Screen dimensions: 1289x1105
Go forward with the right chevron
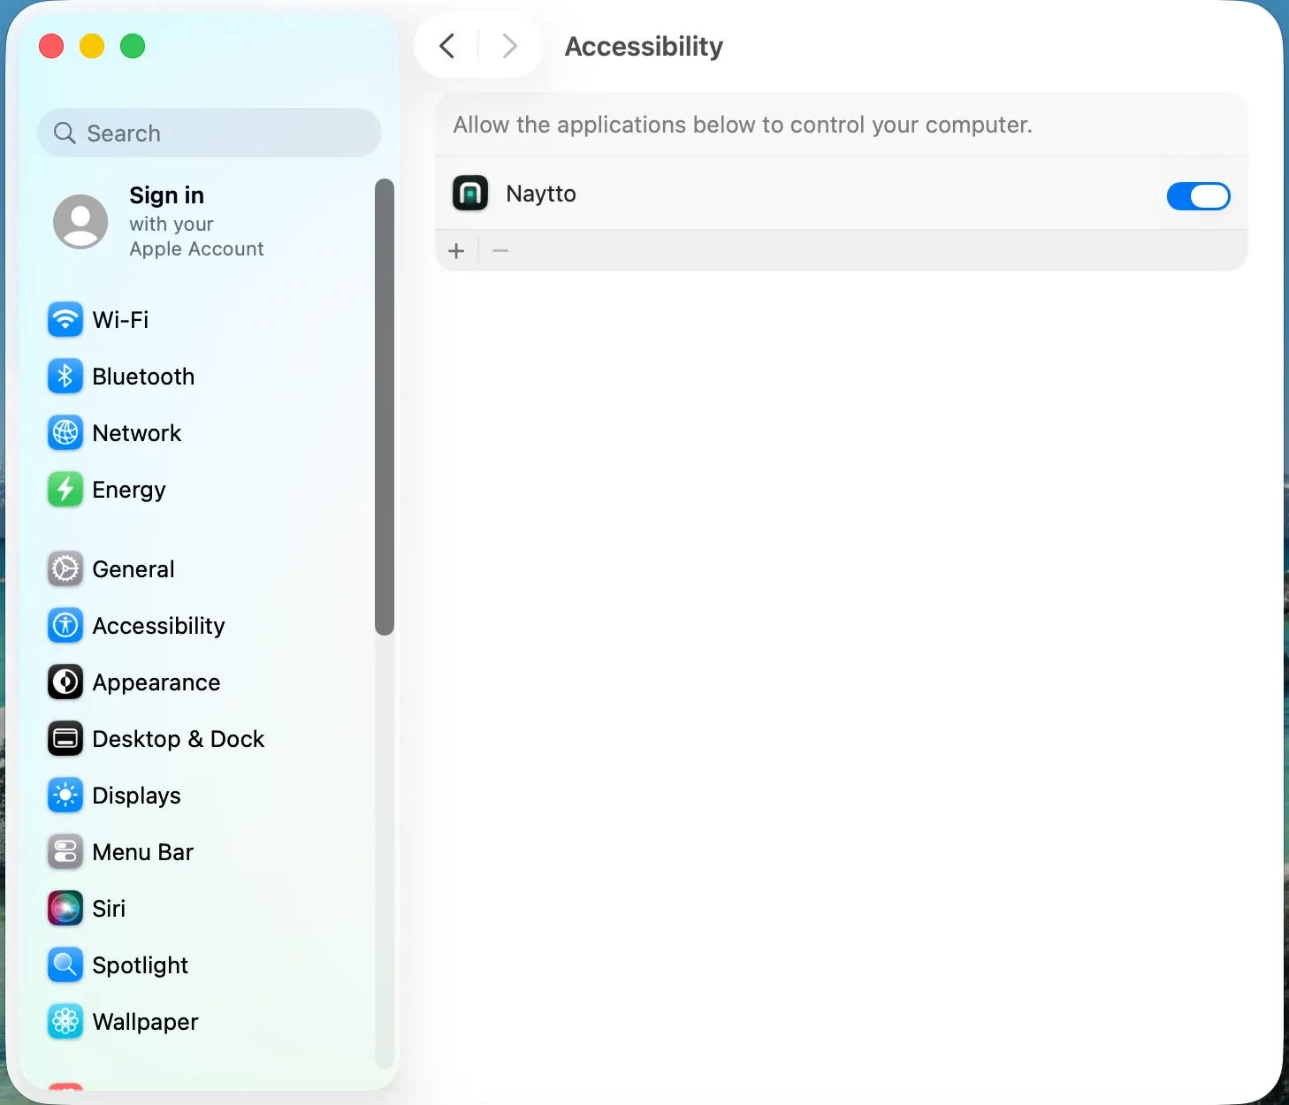click(x=509, y=46)
